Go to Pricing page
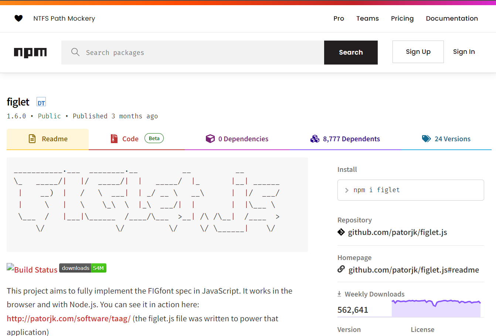496x336 pixels. pos(402,18)
